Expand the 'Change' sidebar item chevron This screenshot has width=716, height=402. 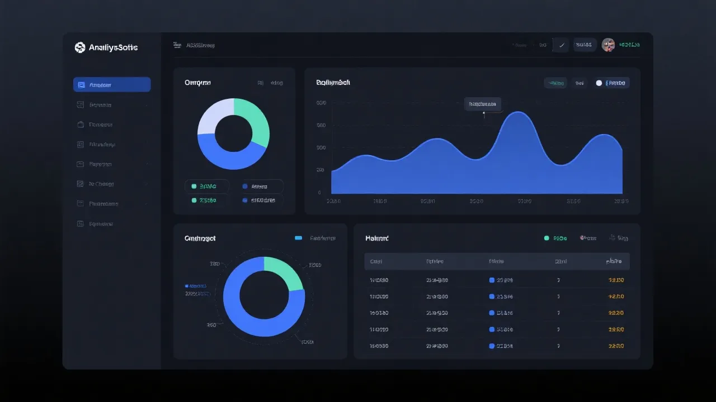(x=147, y=184)
